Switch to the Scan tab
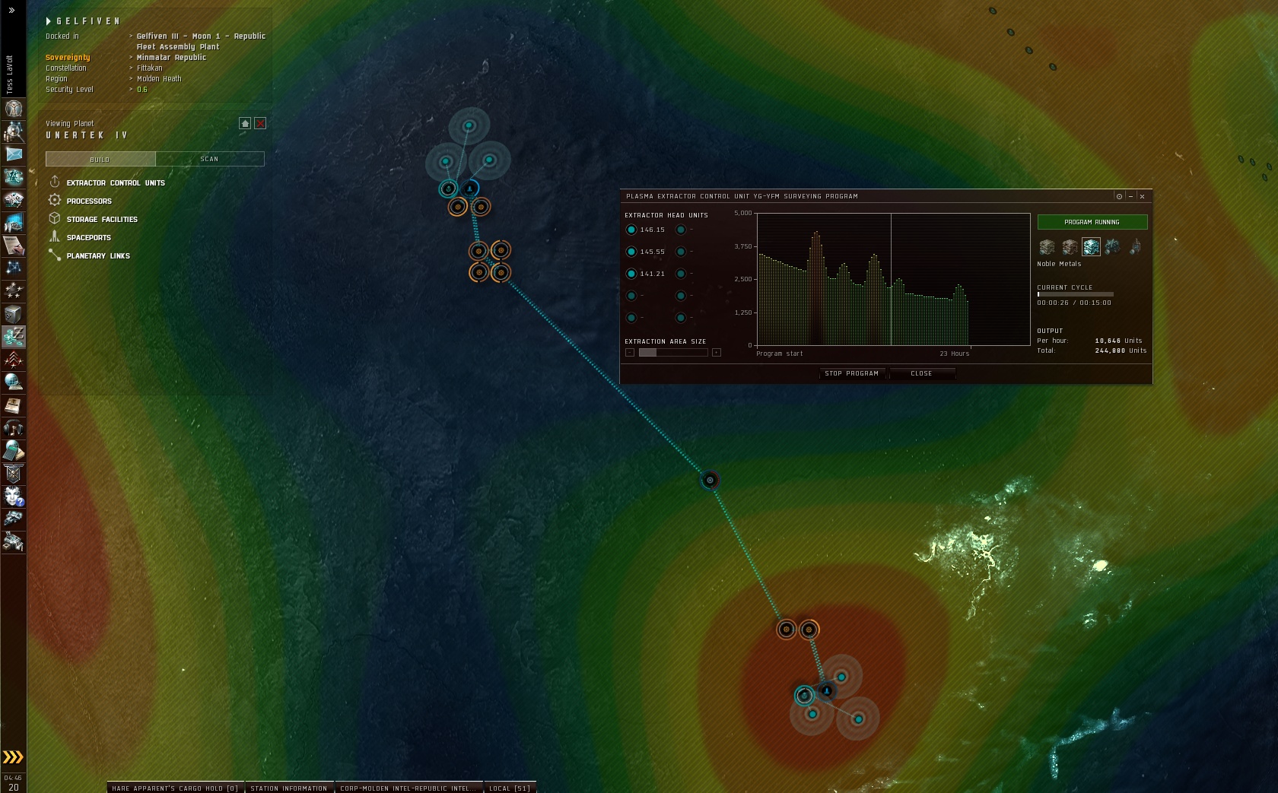The image size is (1278, 793). pos(210,159)
